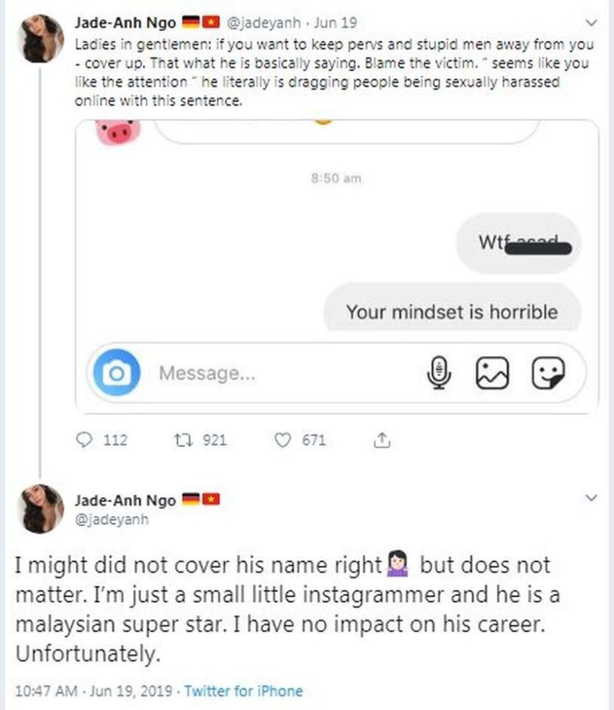Click the Twitter for iPhone link
614x710 pixels.
point(243,690)
